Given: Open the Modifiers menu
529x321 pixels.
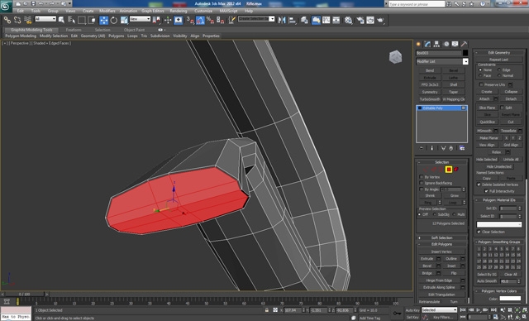Looking at the screenshot, I should coord(107,11).
